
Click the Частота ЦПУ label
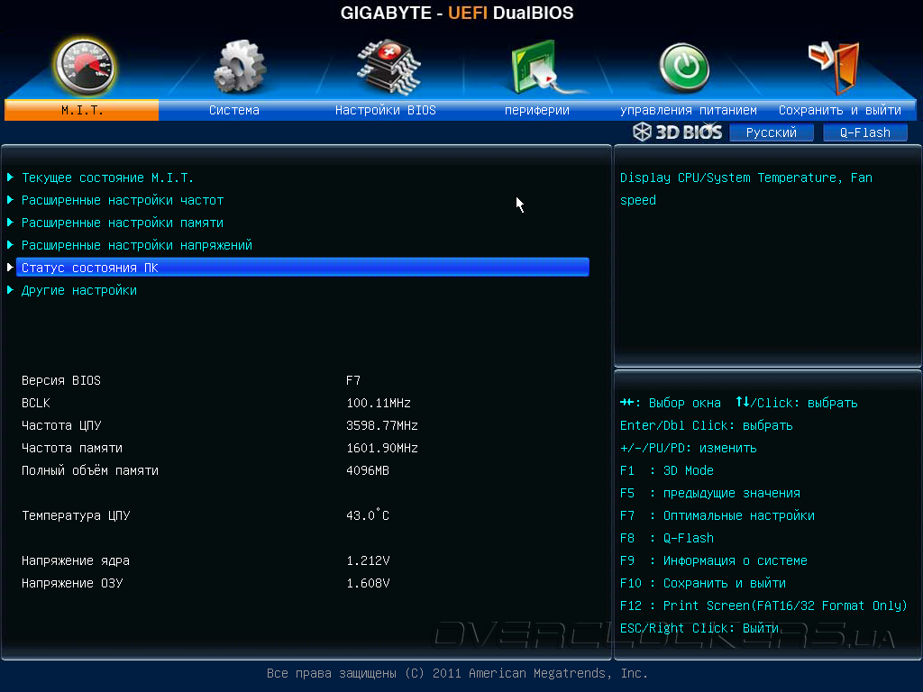(x=61, y=425)
